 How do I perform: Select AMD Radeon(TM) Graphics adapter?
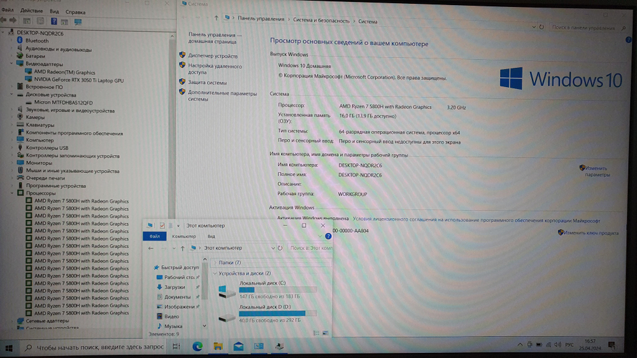tap(64, 72)
